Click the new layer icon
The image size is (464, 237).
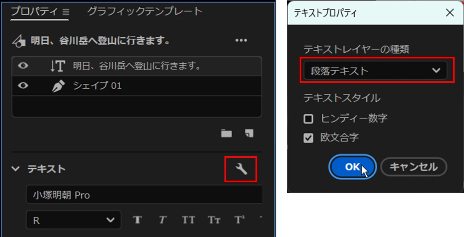tap(249, 134)
